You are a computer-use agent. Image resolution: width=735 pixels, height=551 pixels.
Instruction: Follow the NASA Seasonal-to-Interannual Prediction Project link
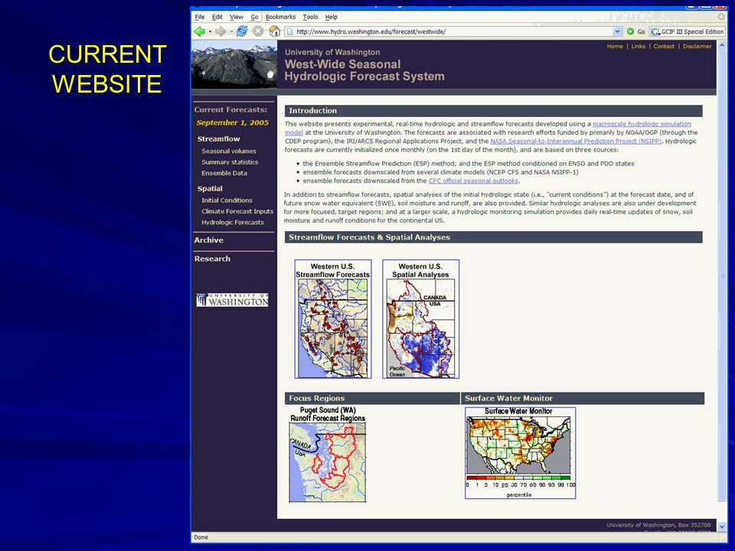click(576, 141)
